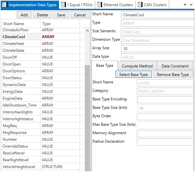195x172 pixels.
Task: Click Select Base Type button
Action: coord(133,74)
